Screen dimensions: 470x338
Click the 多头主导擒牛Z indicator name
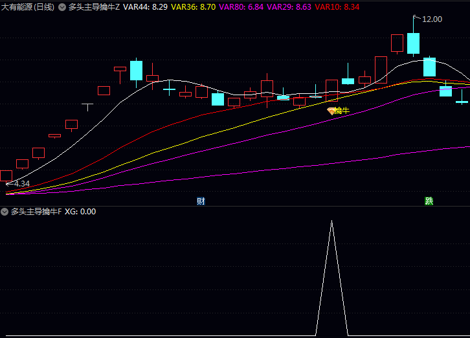pyautogui.click(x=94, y=7)
